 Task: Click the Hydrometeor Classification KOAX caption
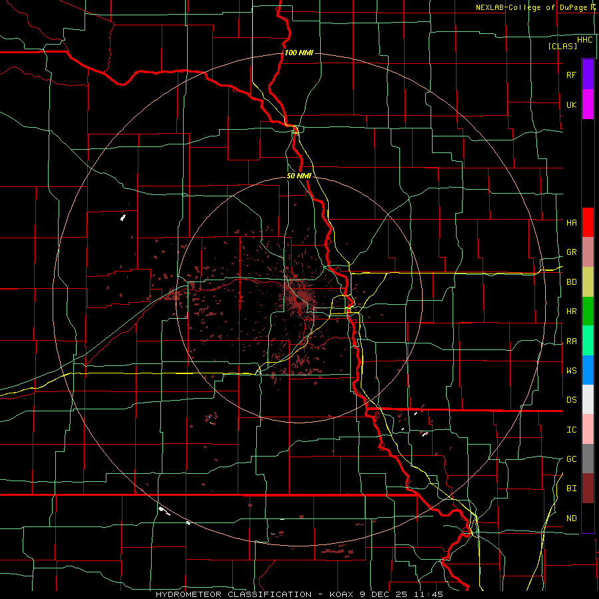point(299,594)
